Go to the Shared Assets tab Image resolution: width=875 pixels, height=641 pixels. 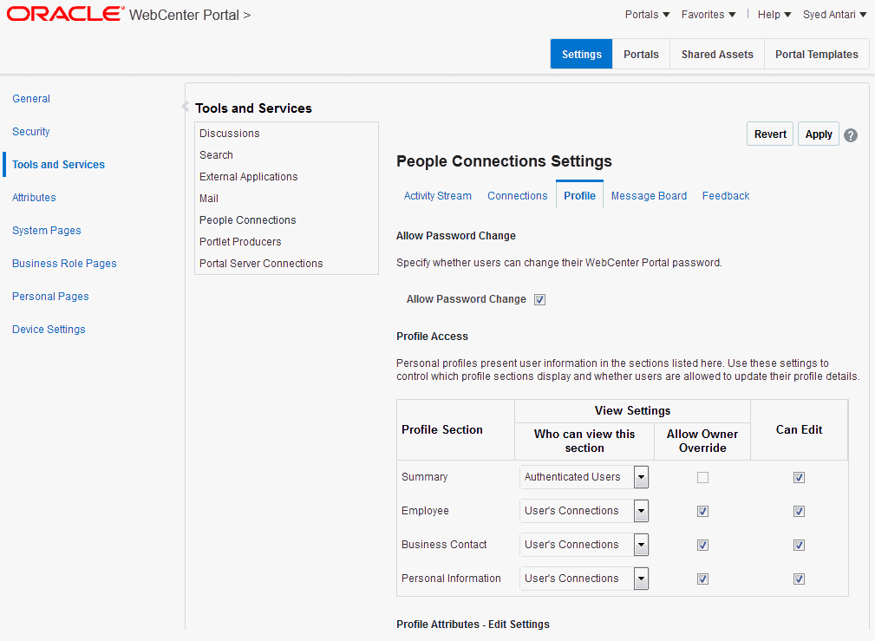point(717,54)
